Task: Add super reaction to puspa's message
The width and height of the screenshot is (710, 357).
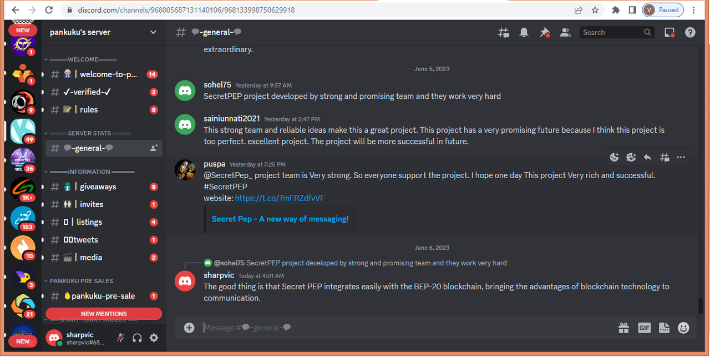Action: pyautogui.click(x=631, y=157)
